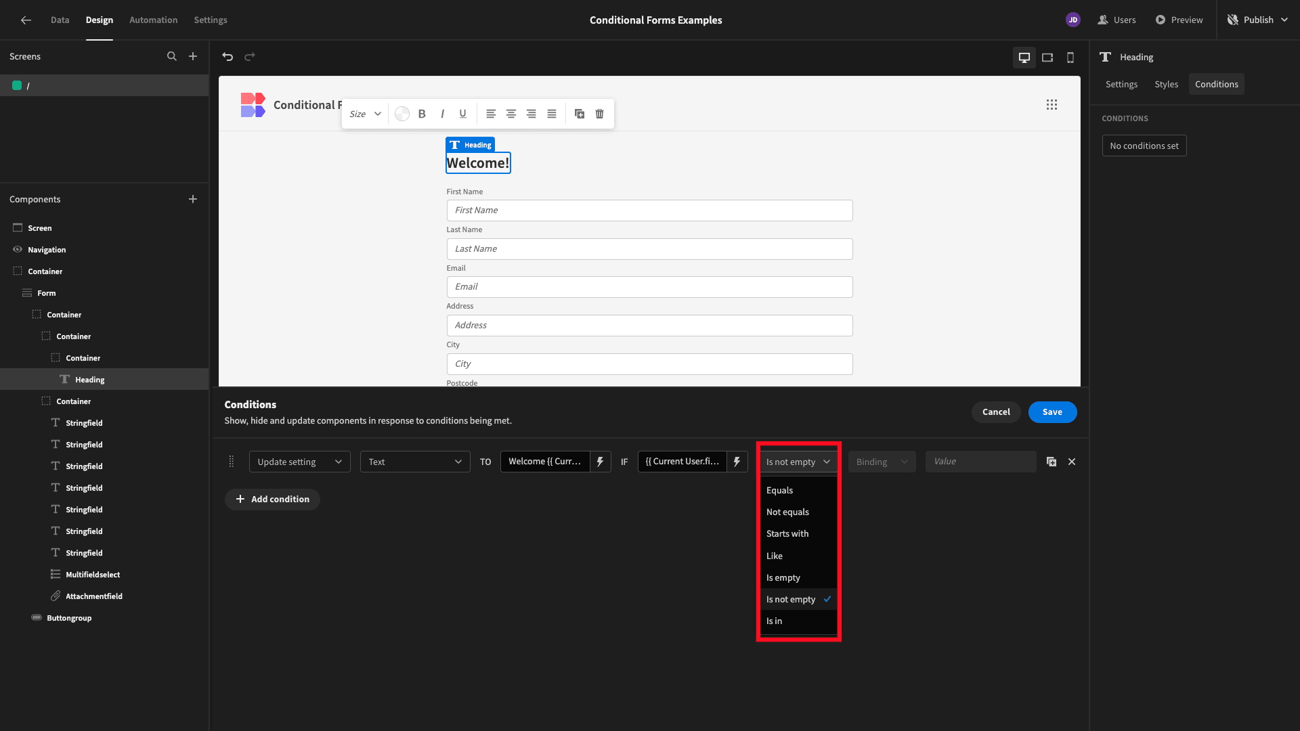The image size is (1300, 731).
Task: Open the Size dropdown
Action: [366, 114]
